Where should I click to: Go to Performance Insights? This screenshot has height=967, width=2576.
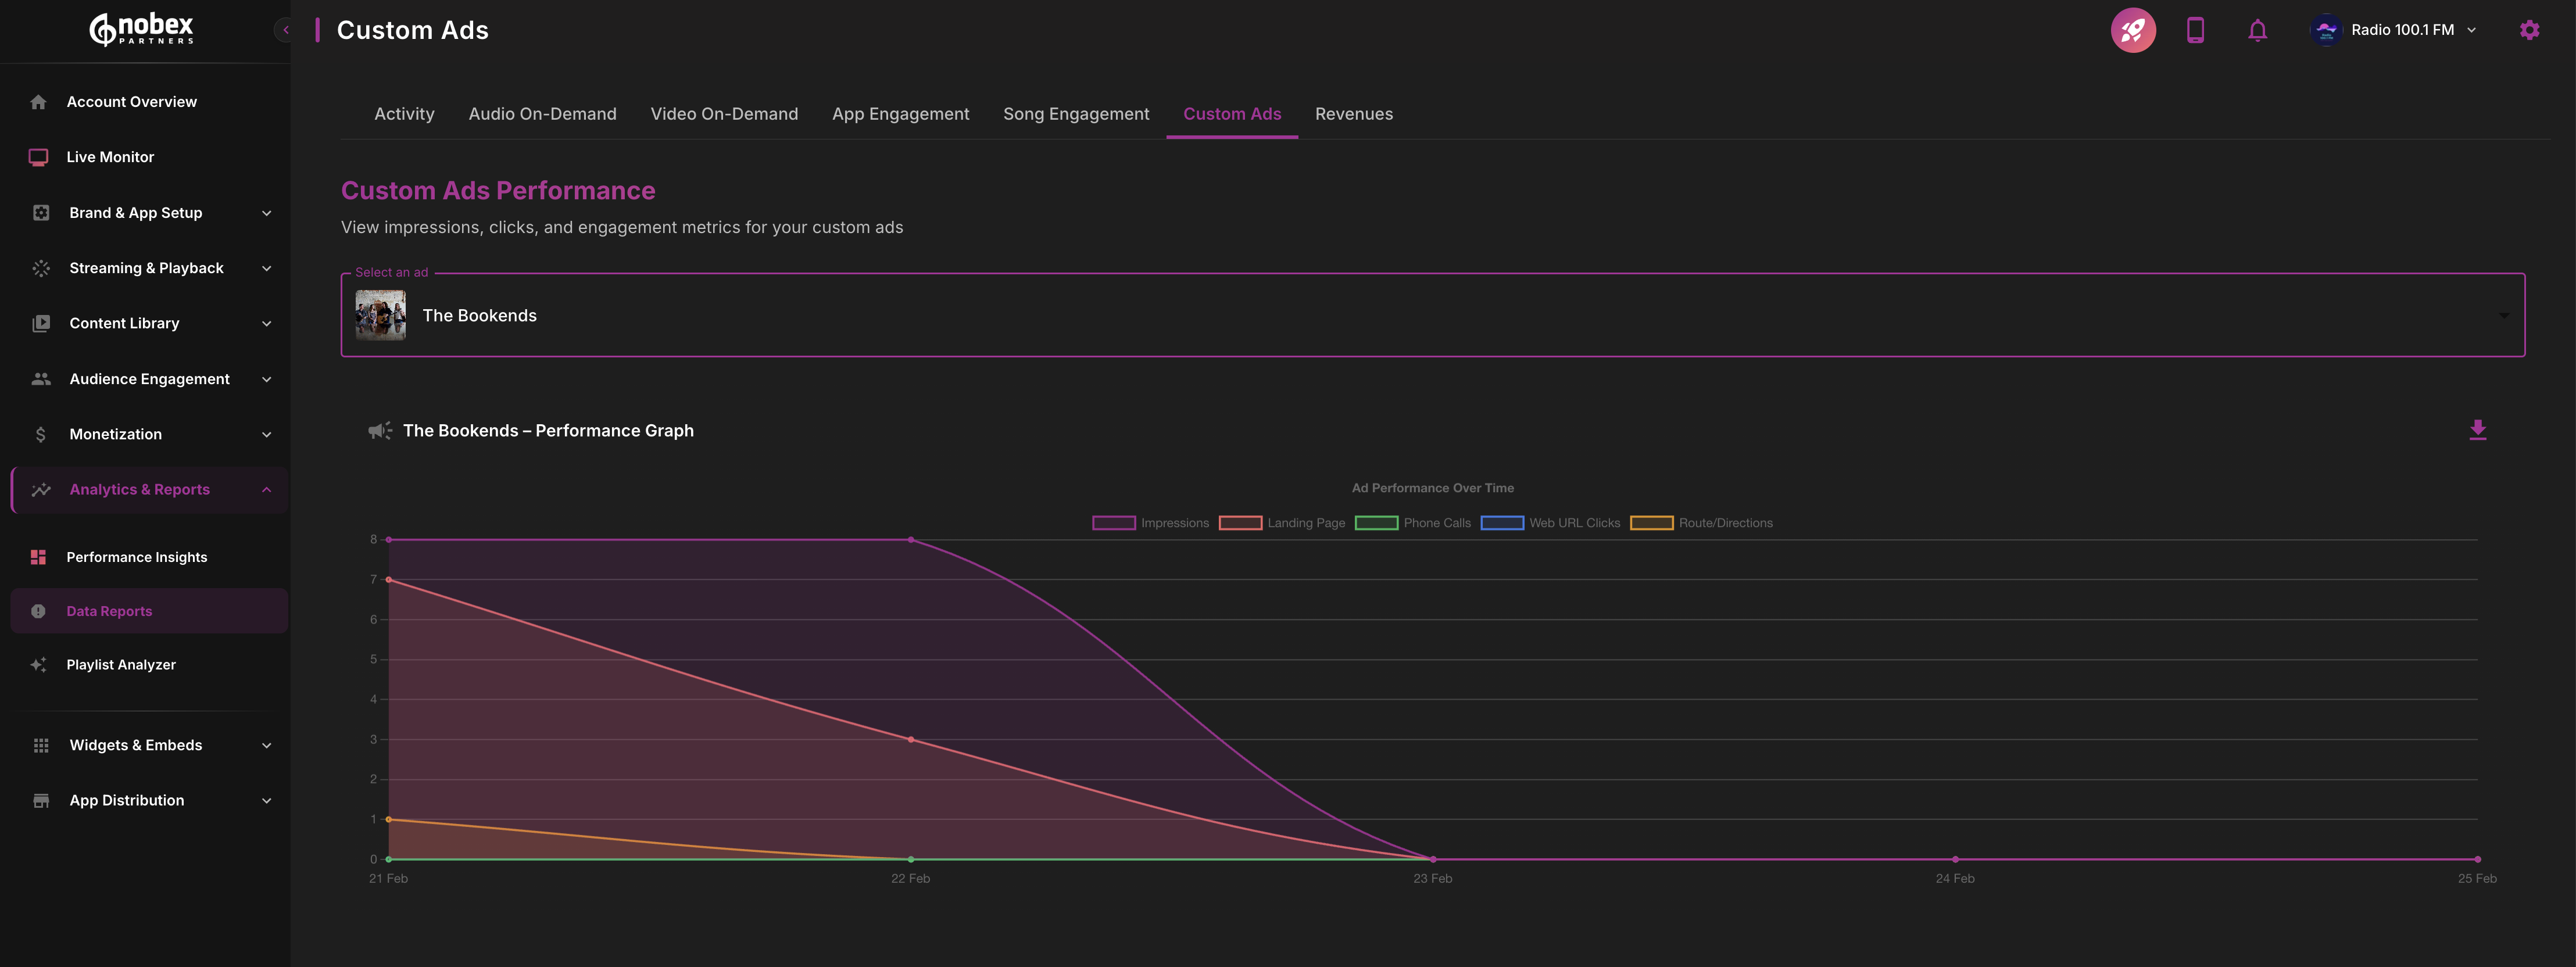point(136,557)
